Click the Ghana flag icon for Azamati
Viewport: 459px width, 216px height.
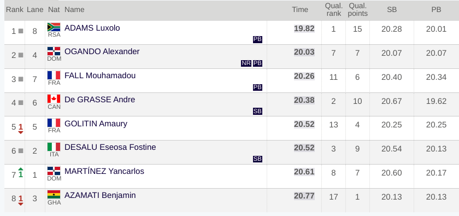[54, 195]
